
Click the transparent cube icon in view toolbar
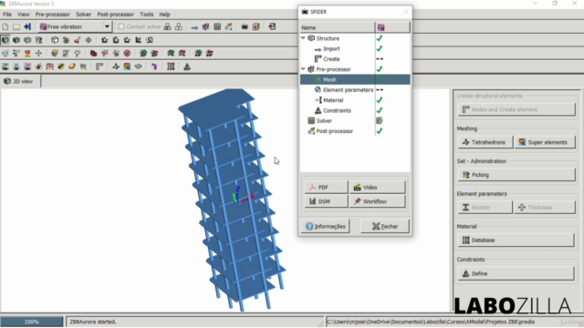tap(55, 40)
